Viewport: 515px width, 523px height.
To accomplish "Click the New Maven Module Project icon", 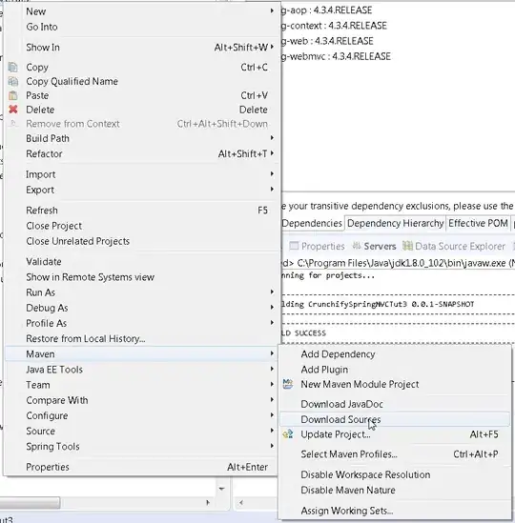I will (x=288, y=384).
